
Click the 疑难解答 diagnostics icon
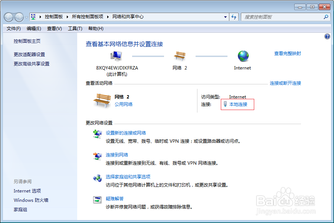pyautogui.click(x=98, y=200)
